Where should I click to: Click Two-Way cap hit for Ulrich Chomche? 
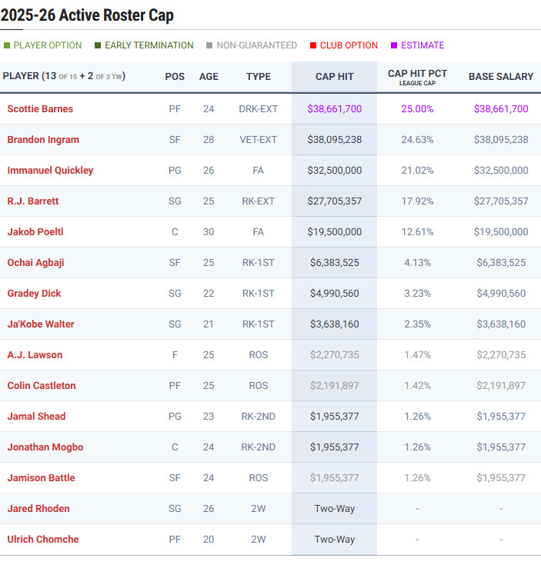[334, 540]
